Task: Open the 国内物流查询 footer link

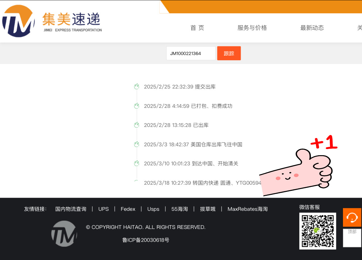Action: (71, 209)
